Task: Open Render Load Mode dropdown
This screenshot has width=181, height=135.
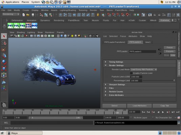Action: (x=143, y=69)
